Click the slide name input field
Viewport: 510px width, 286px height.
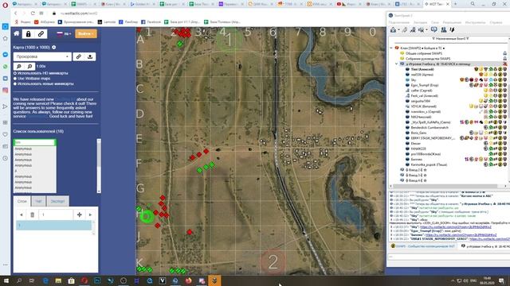[x=55, y=214]
